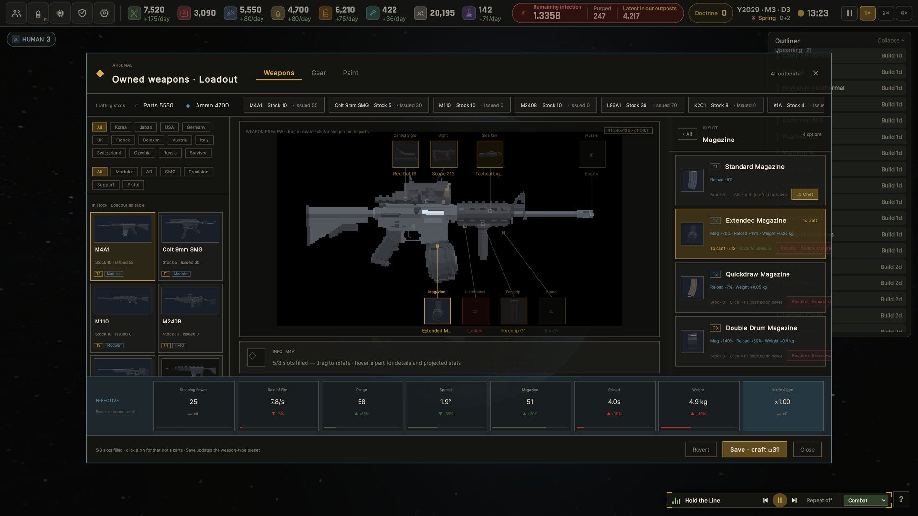Open the Doctrine 0 panel

click(711, 13)
